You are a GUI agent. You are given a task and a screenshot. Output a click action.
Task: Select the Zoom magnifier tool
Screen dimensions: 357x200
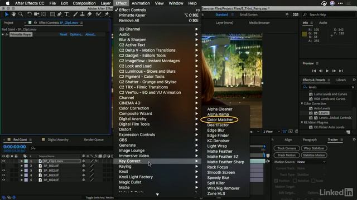[x=21, y=14]
